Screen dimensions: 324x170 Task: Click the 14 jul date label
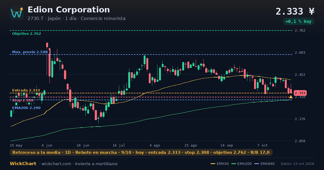tap(119, 145)
